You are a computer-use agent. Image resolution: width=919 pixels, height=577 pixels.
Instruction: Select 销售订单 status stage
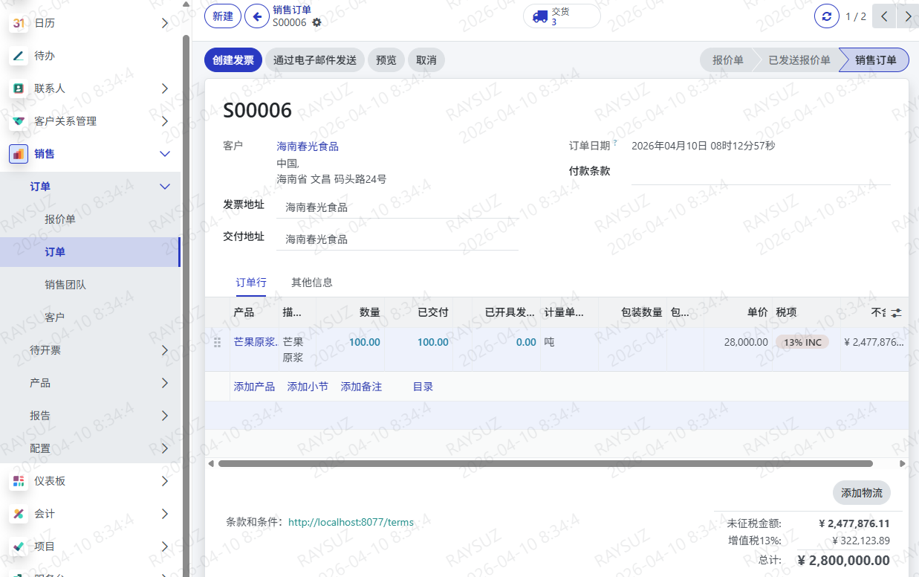[875, 60]
